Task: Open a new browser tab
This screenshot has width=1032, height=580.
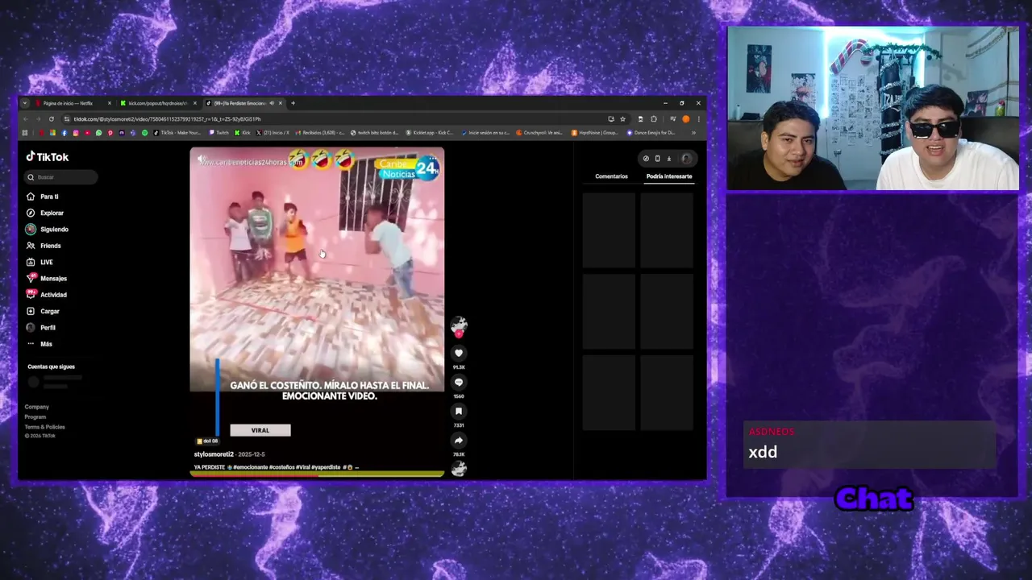Action: click(x=293, y=103)
